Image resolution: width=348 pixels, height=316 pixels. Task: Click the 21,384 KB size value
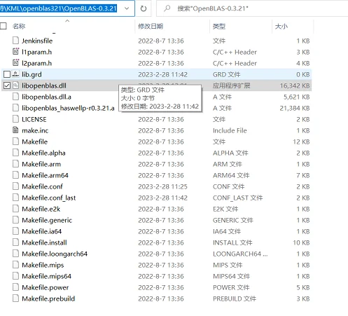pos(295,108)
